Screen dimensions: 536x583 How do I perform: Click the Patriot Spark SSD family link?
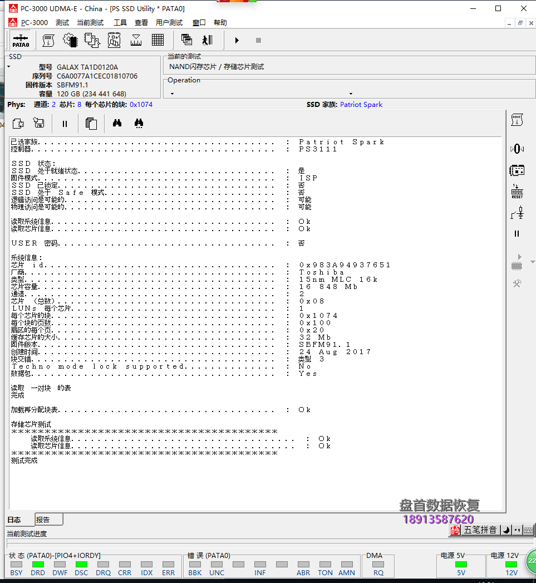point(361,105)
